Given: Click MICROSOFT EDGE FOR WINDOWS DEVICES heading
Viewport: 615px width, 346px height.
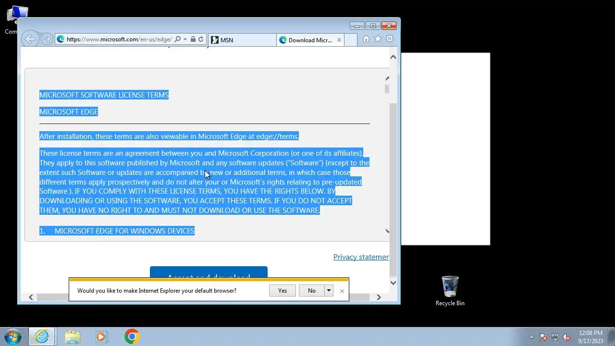Looking at the screenshot, I should 124,231.
